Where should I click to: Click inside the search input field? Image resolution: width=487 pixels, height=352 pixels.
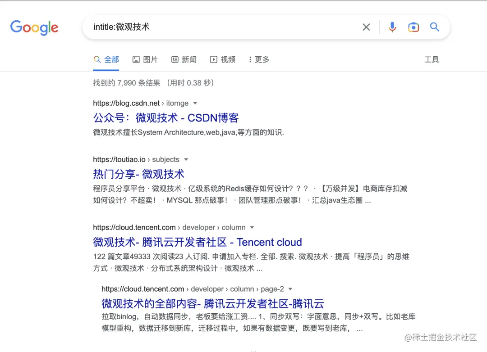tap(203, 27)
